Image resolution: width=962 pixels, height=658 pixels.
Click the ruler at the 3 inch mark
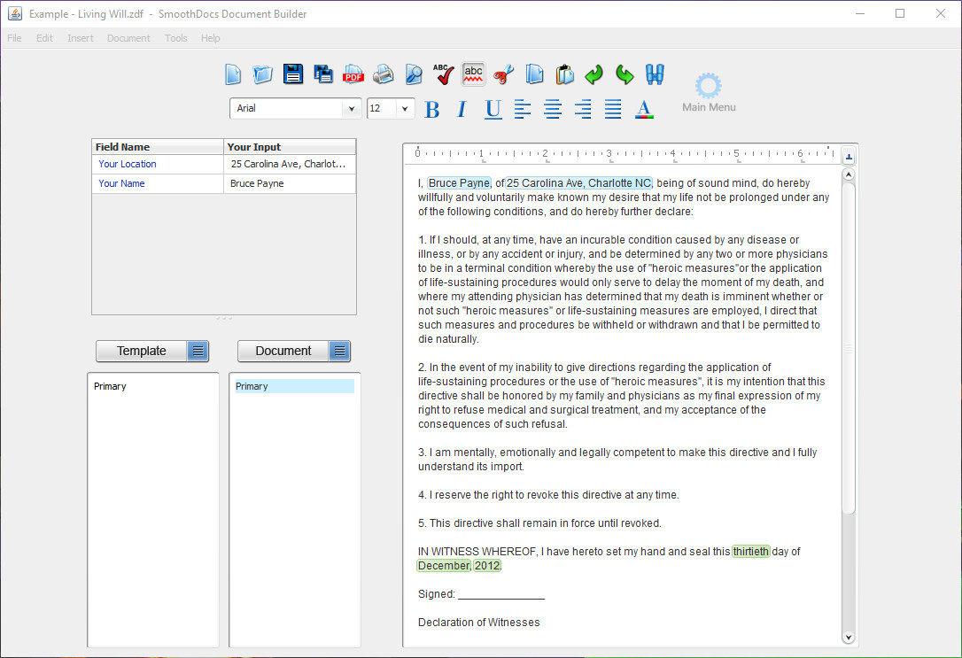click(609, 153)
